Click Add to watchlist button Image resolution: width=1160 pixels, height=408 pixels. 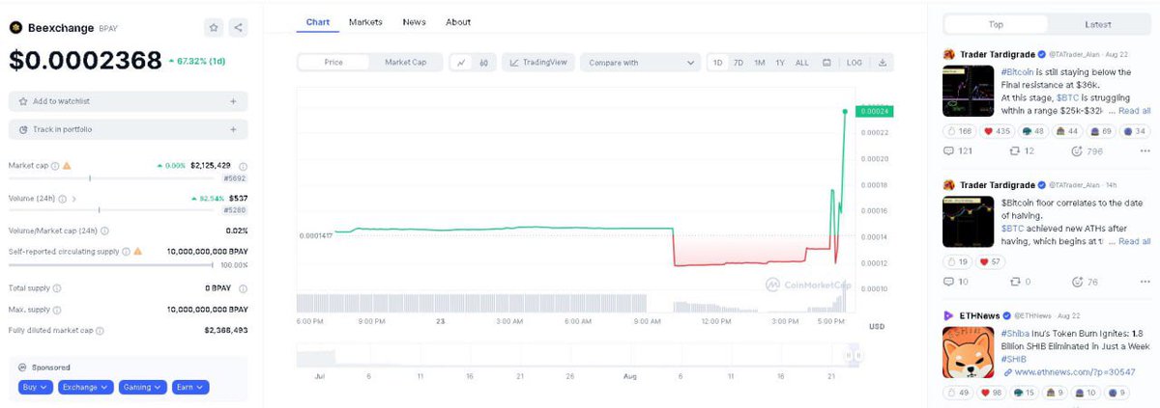(129, 100)
